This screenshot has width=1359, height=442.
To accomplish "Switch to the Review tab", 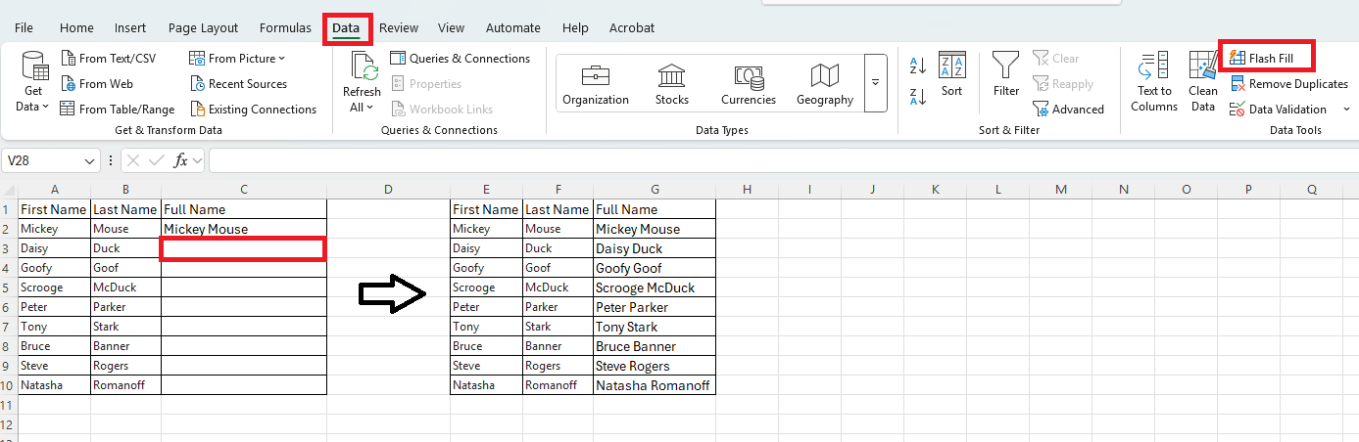I will (x=399, y=28).
